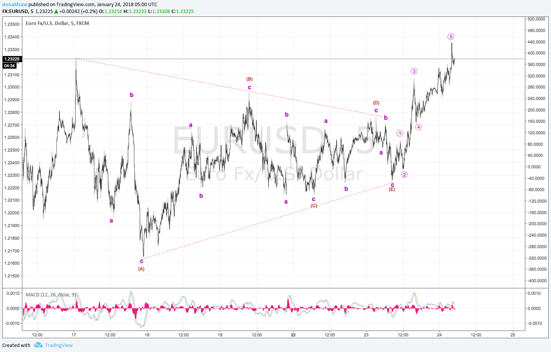The width and height of the screenshot is (551, 352).
Task: Click the 'c' label under (B)
Action: (249, 87)
